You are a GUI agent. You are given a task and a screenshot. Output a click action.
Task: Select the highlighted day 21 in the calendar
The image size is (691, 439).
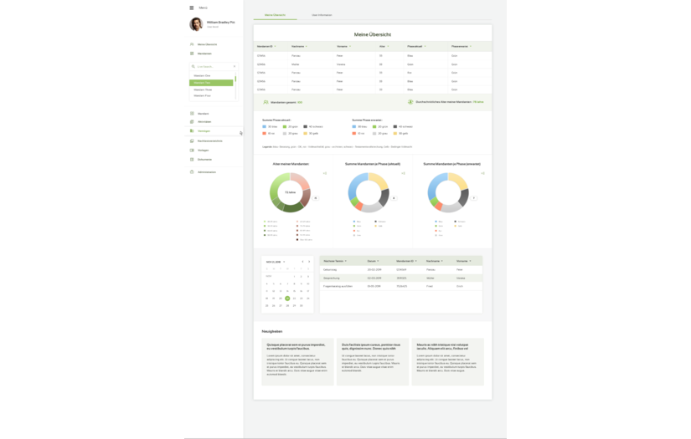287,299
